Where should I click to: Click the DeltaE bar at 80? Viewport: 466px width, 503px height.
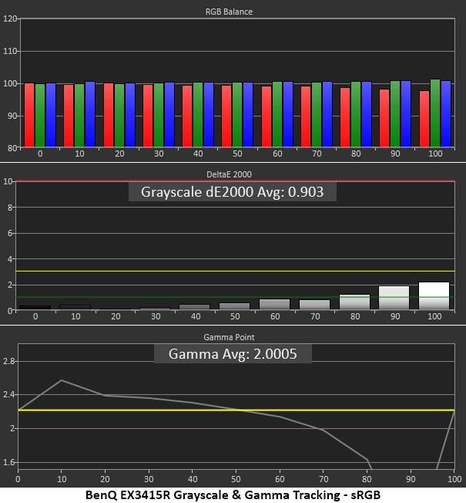pos(354,302)
